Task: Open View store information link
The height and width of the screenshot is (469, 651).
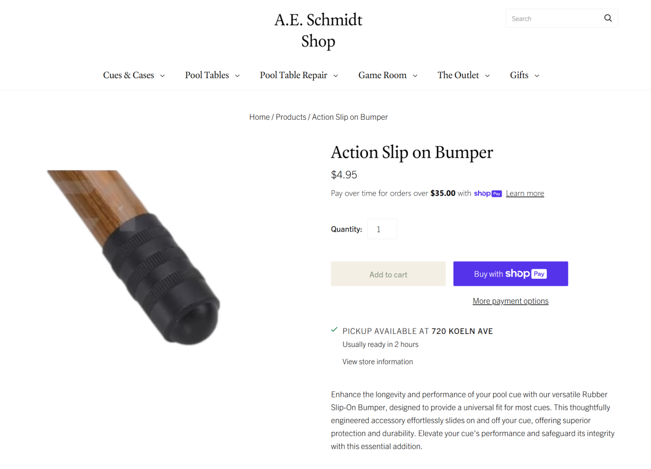Action: [x=378, y=362]
